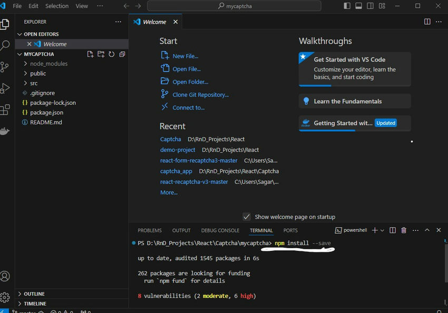Open the Extensions view
Image resolution: width=448 pixels, height=313 pixels.
[5, 110]
